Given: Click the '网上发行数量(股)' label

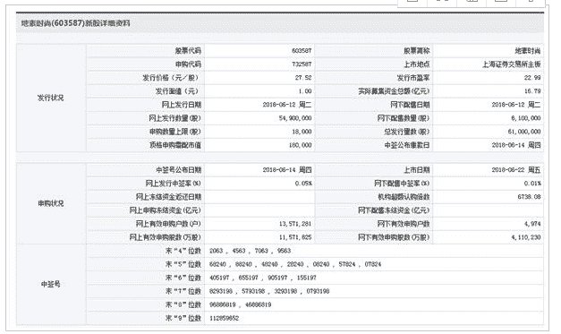Looking at the screenshot, I should [174, 118].
